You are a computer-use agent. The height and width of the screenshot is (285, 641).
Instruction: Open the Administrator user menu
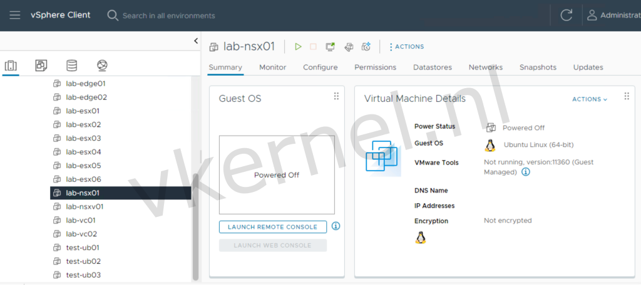coord(613,16)
